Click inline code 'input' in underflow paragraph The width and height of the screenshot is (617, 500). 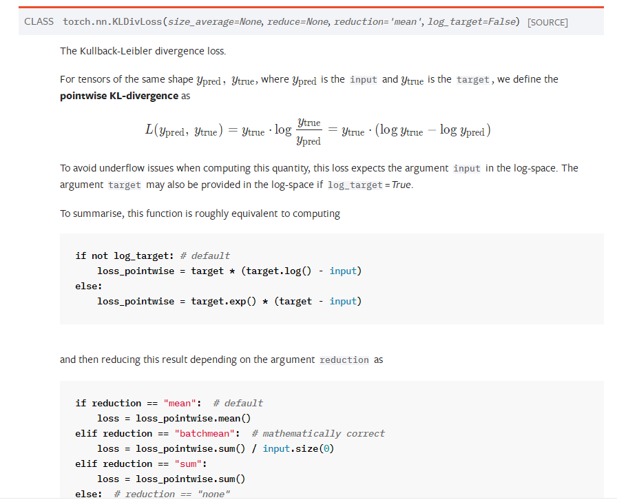point(467,169)
